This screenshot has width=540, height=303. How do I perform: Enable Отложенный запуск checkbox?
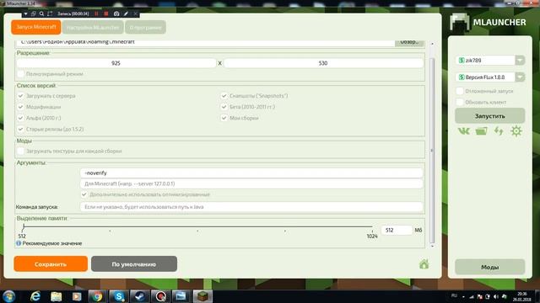click(x=460, y=91)
